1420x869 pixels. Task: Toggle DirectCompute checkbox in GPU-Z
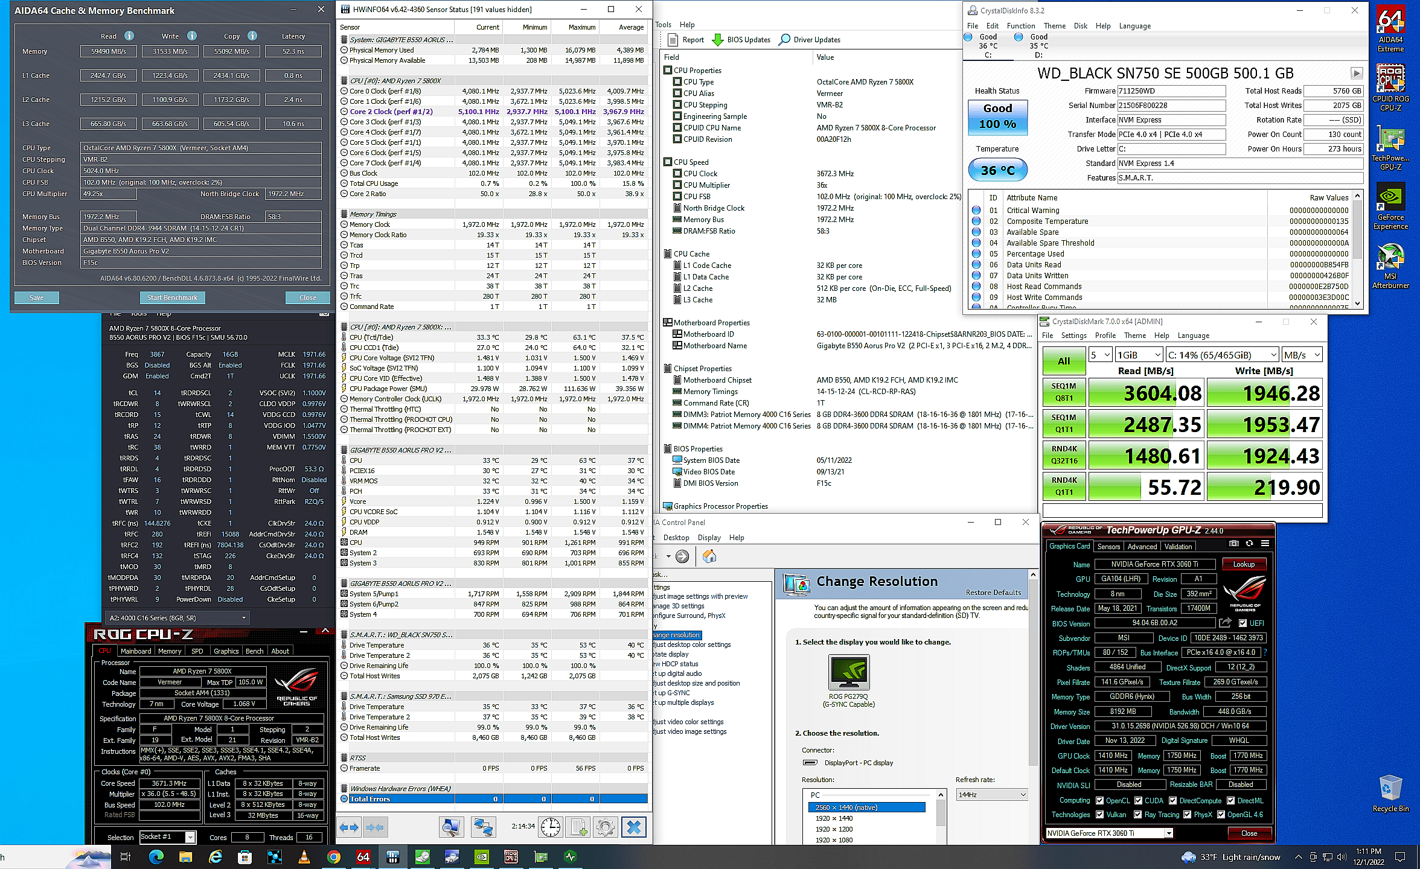pyautogui.click(x=1172, y=801)
